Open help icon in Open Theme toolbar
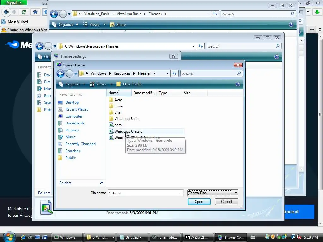323x242 pixels. click(x=238, y=84)
